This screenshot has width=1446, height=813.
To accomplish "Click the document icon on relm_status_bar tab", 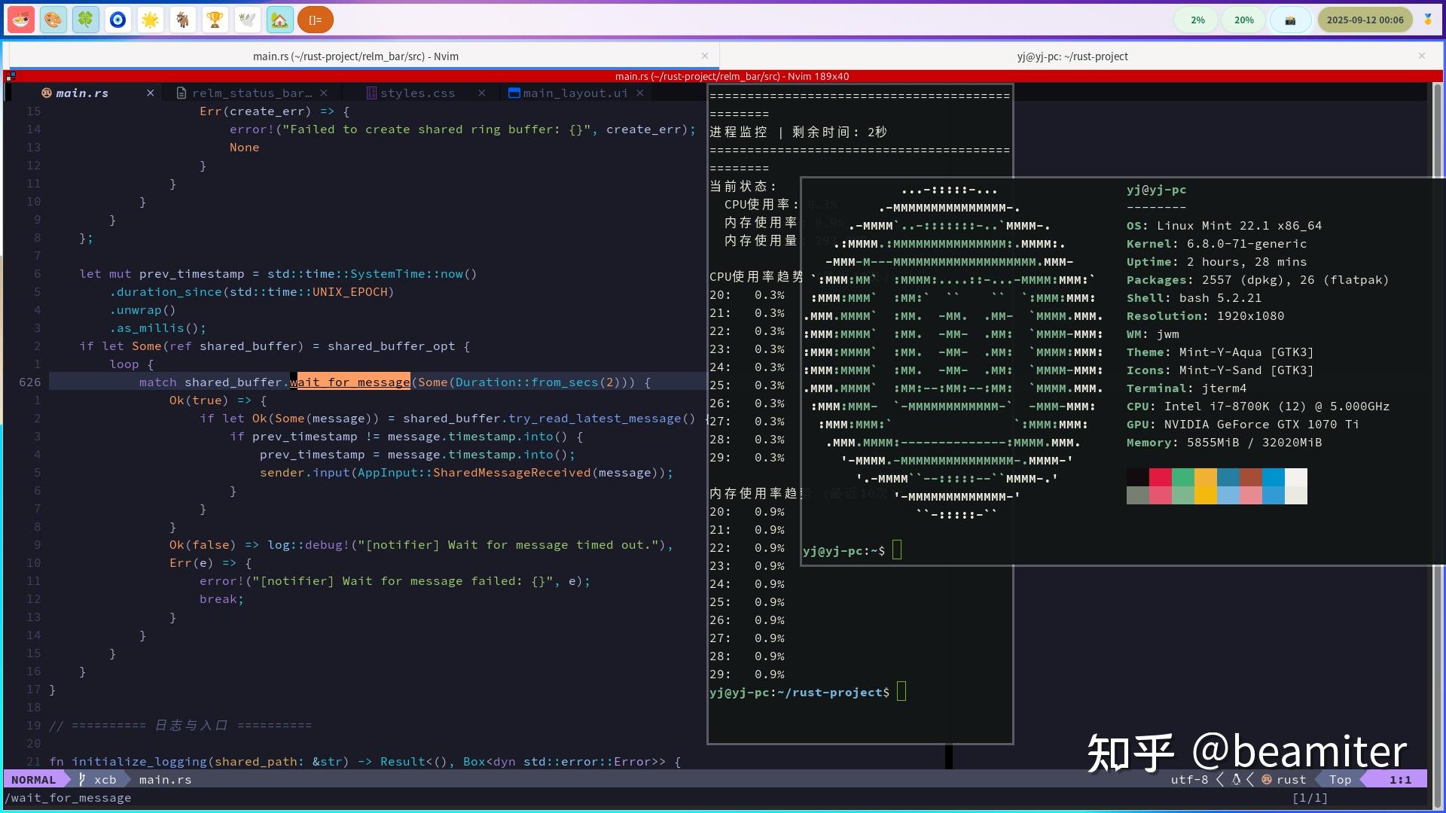I will coord(182,93).
